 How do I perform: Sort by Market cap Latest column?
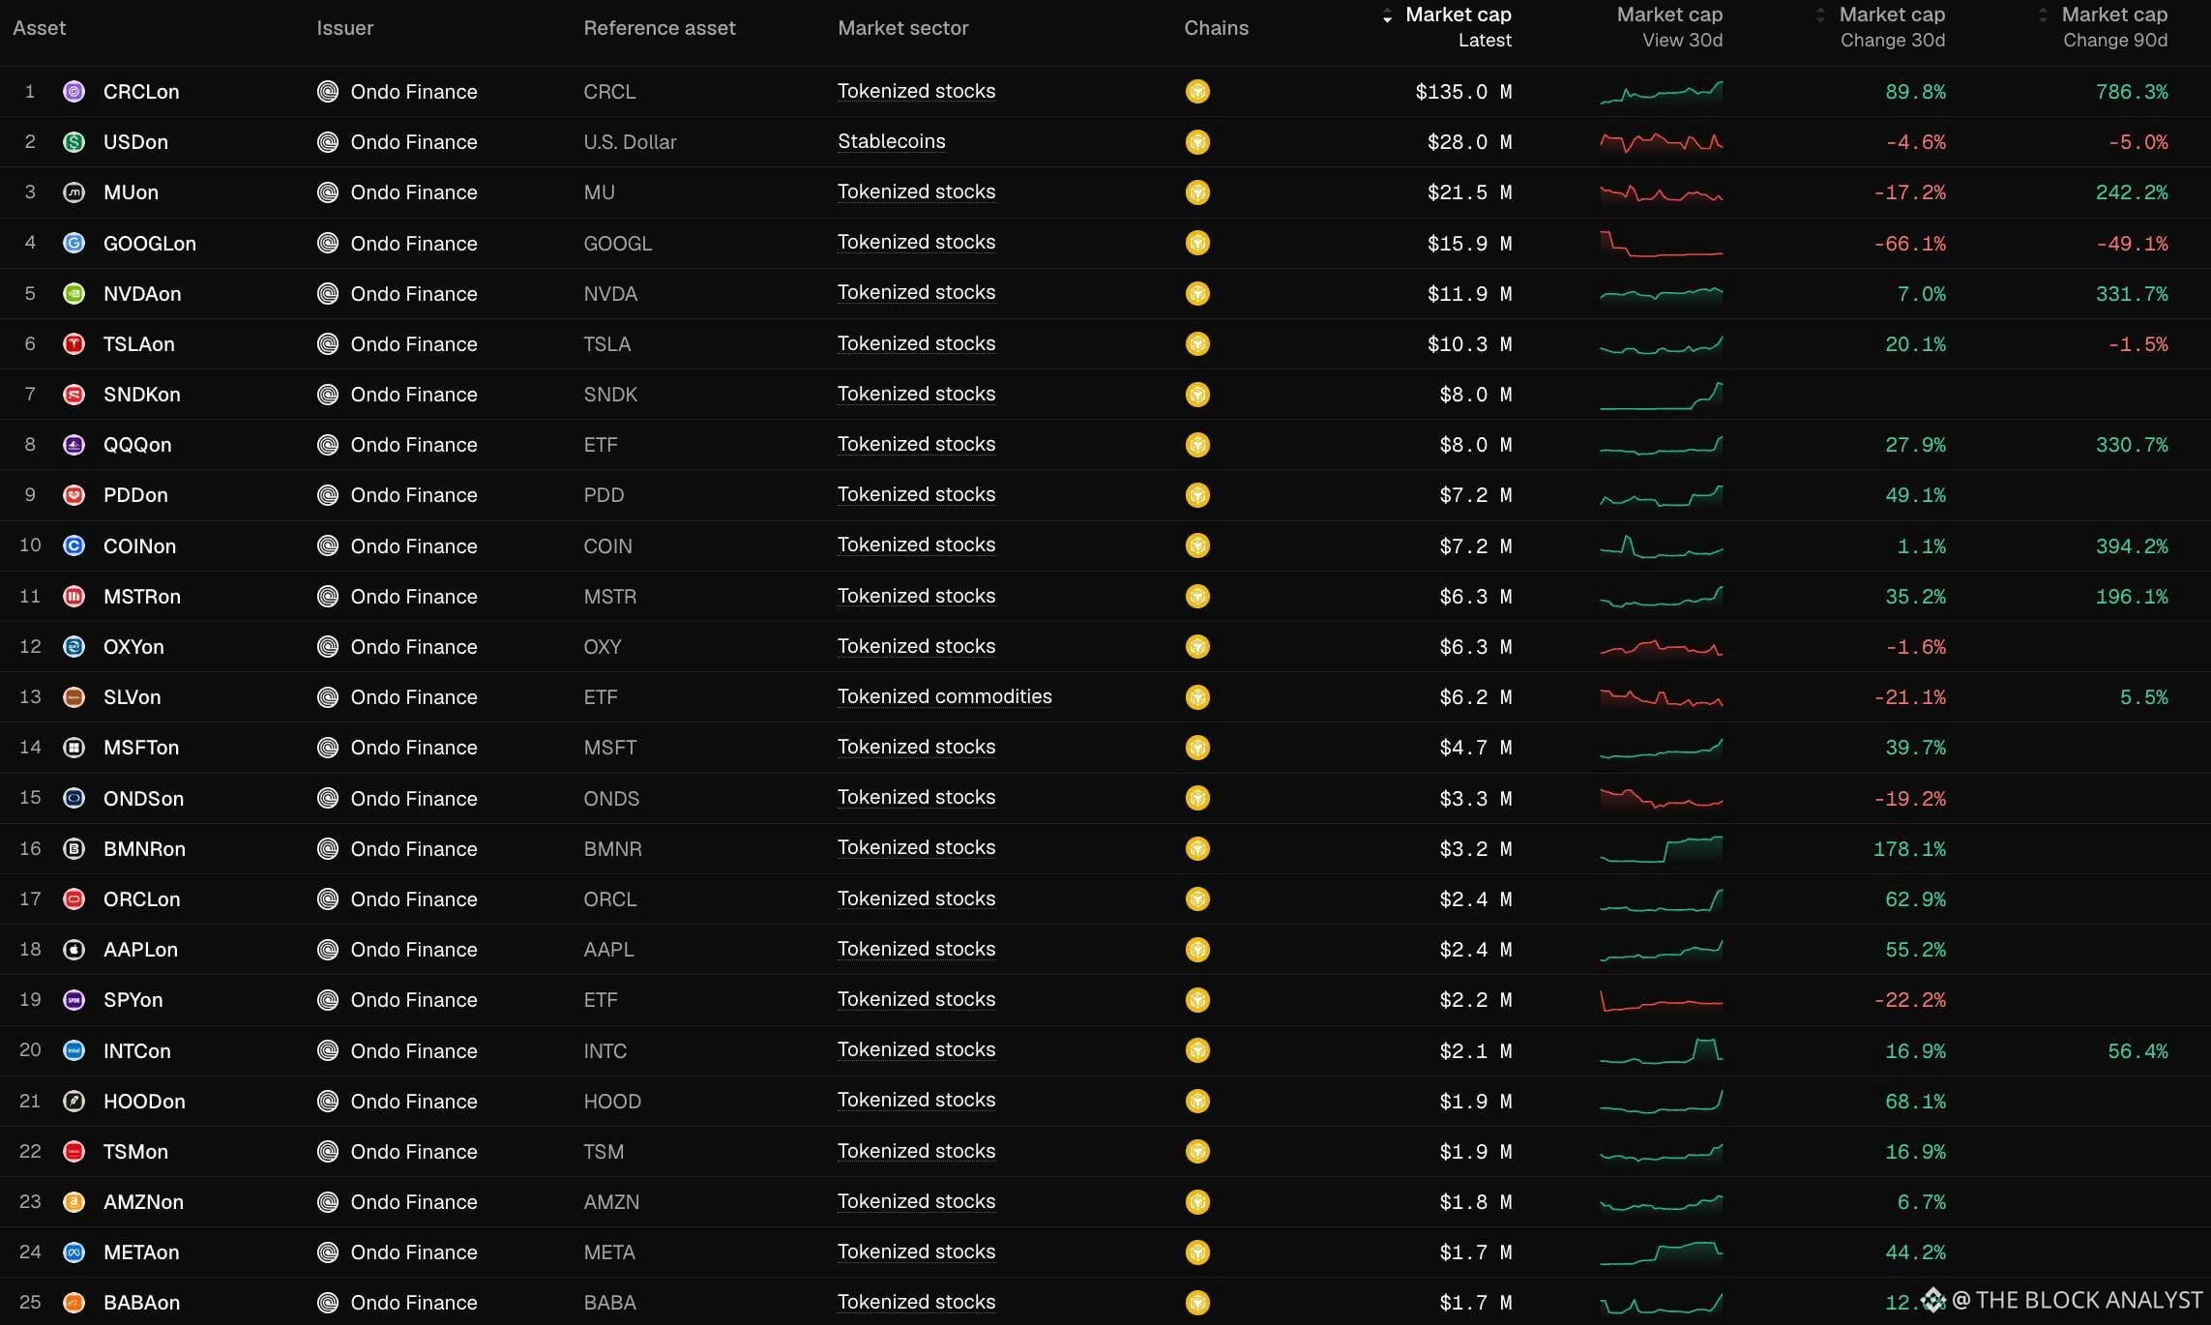[1448, 27]
